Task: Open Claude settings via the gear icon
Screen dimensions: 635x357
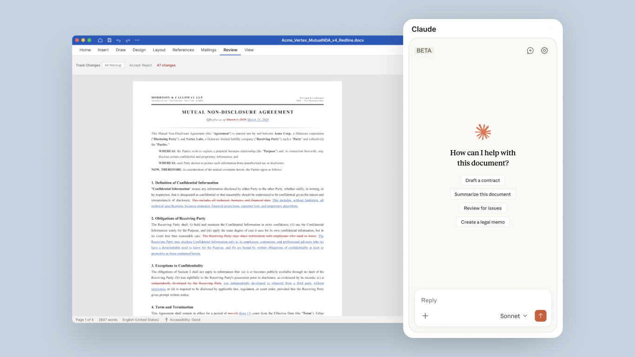Action: [544, 50]
